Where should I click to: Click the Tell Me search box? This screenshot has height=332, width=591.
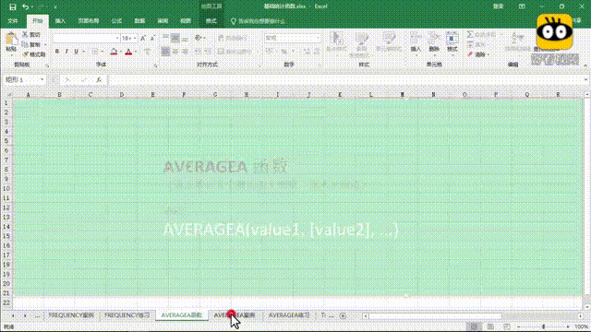(x=259, y=21)
